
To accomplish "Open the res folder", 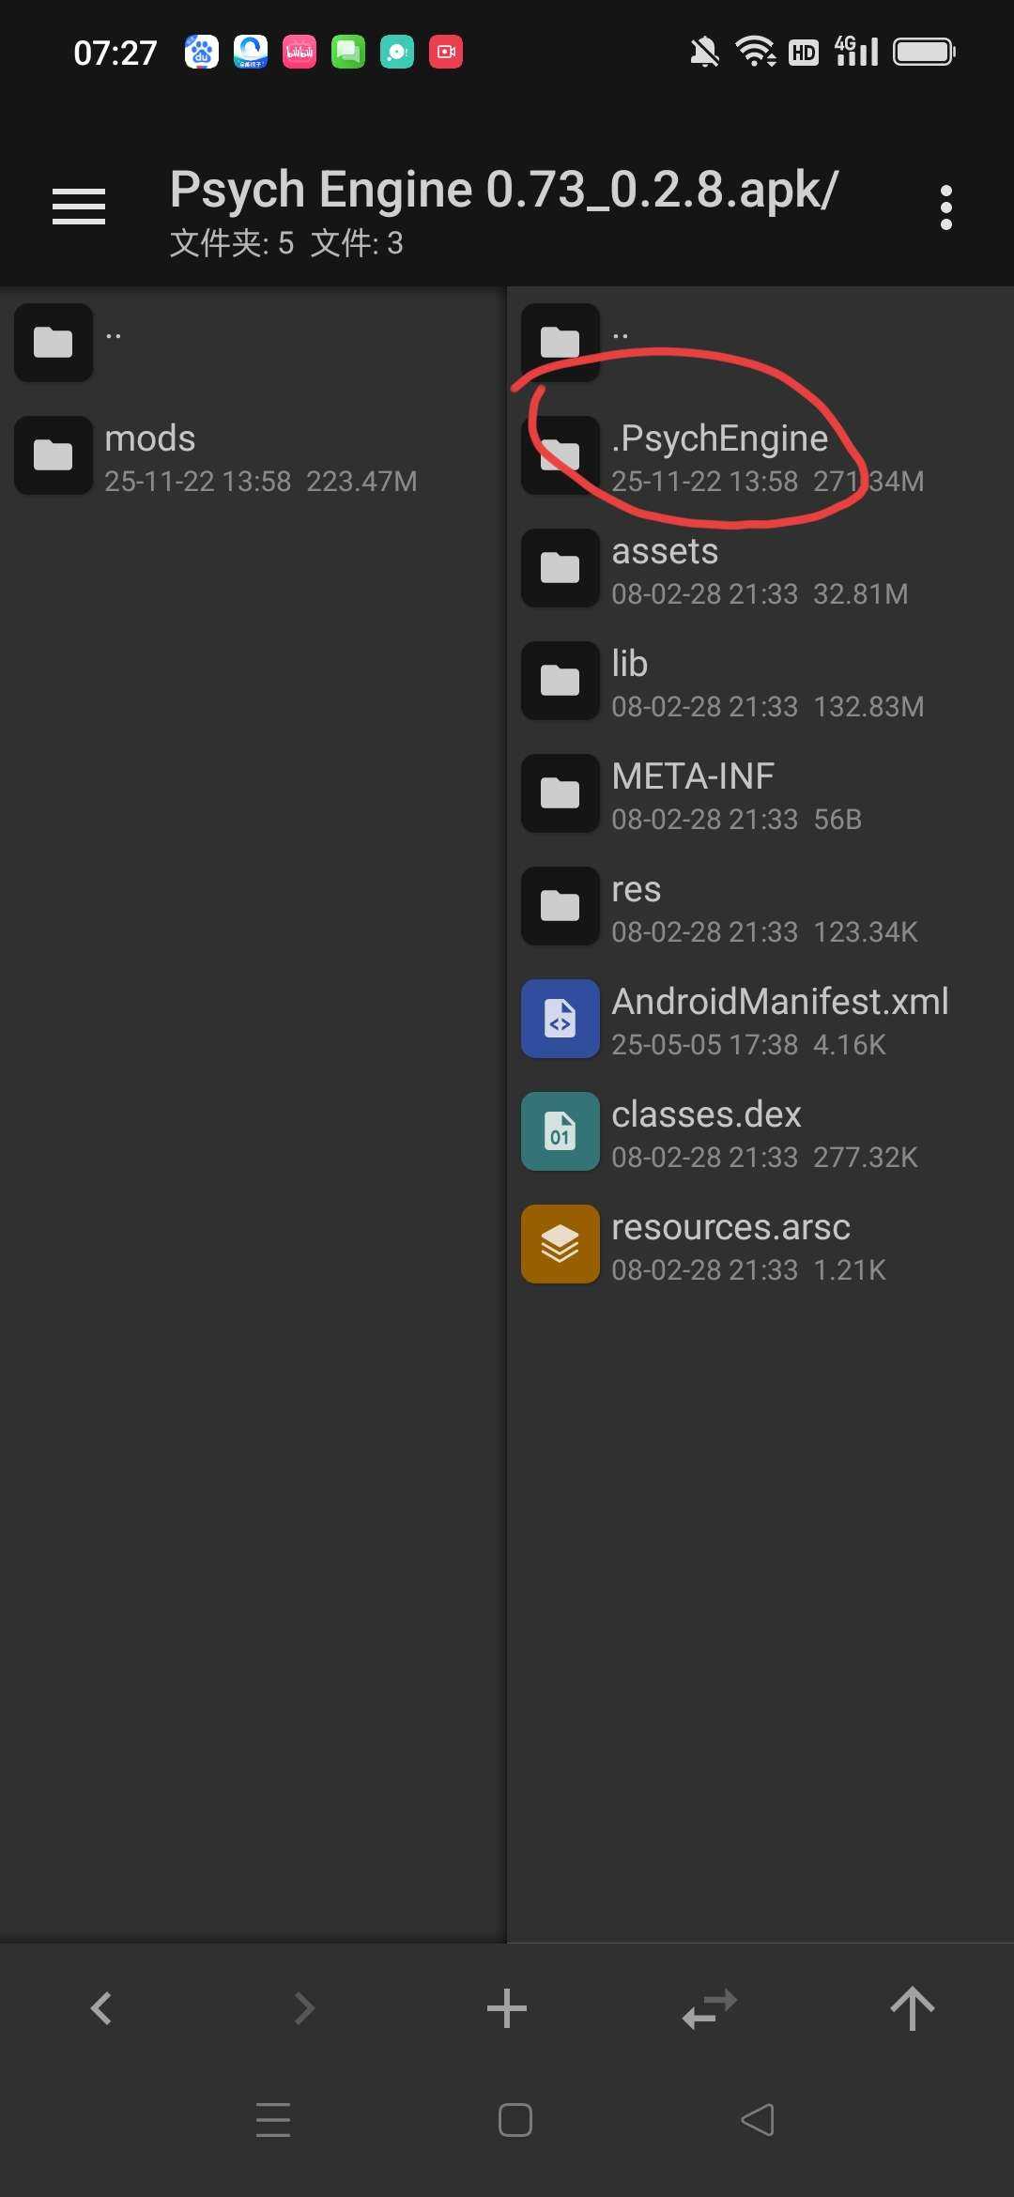I will pos(637,907).
